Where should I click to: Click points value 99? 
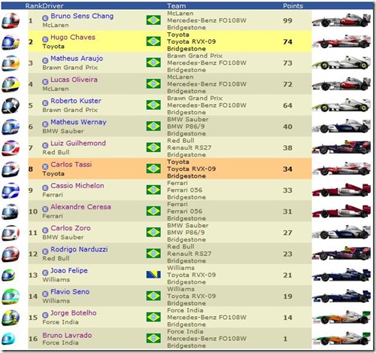[287, 20]
